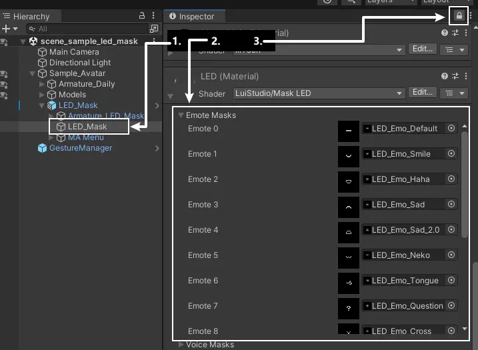The image size is (478, 350).
Task: Open LED material preset settings icon
Action: click(x=455, y=76)
